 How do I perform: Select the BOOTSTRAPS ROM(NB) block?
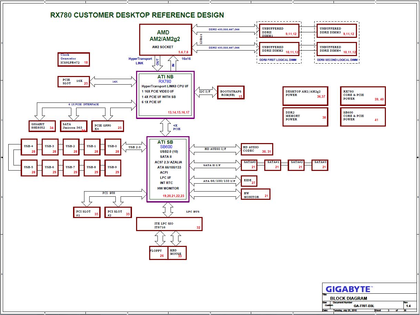pos(231,93)
